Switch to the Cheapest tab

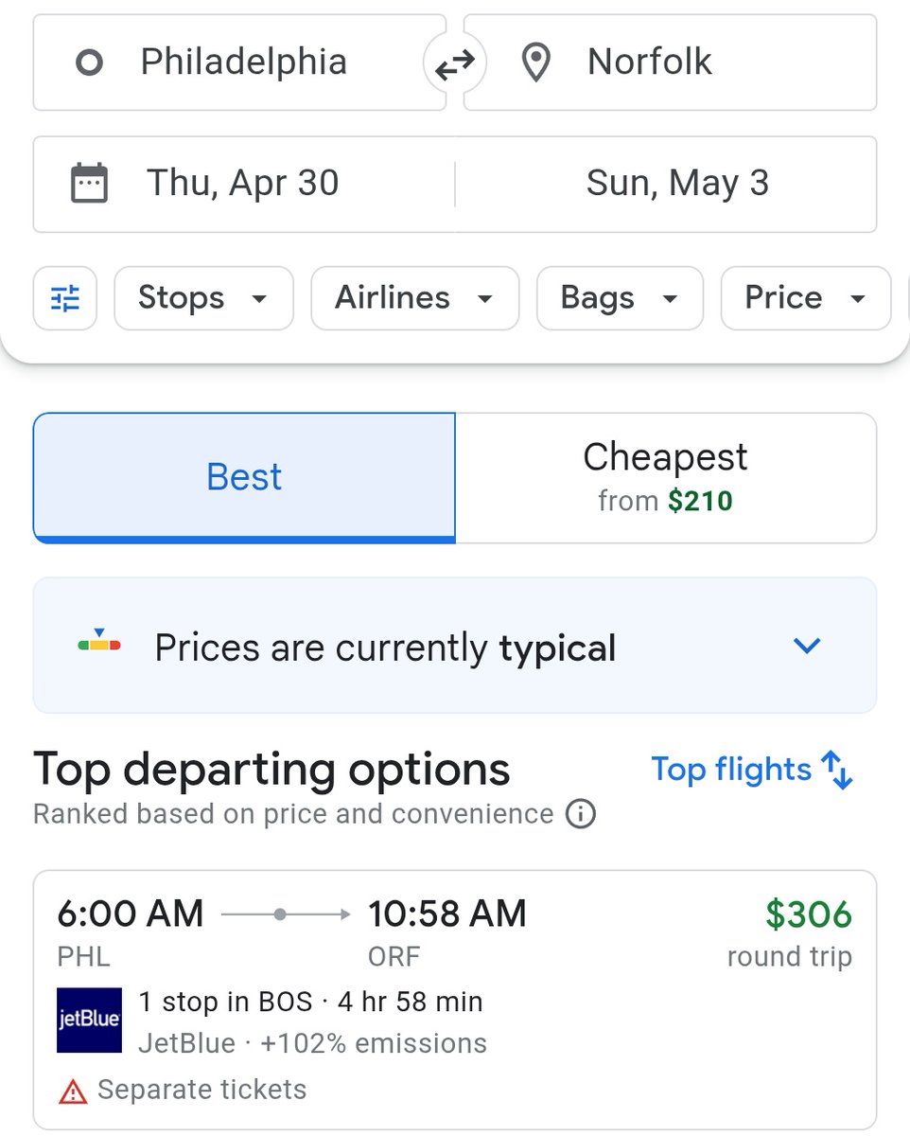[665, 477]
